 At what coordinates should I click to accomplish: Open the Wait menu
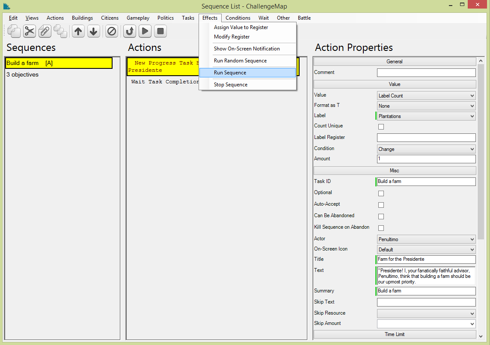pyautogui.click(x=264, y=18)
